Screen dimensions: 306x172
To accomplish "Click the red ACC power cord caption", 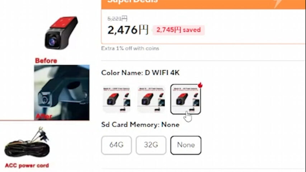I will (x=27, y=166).
